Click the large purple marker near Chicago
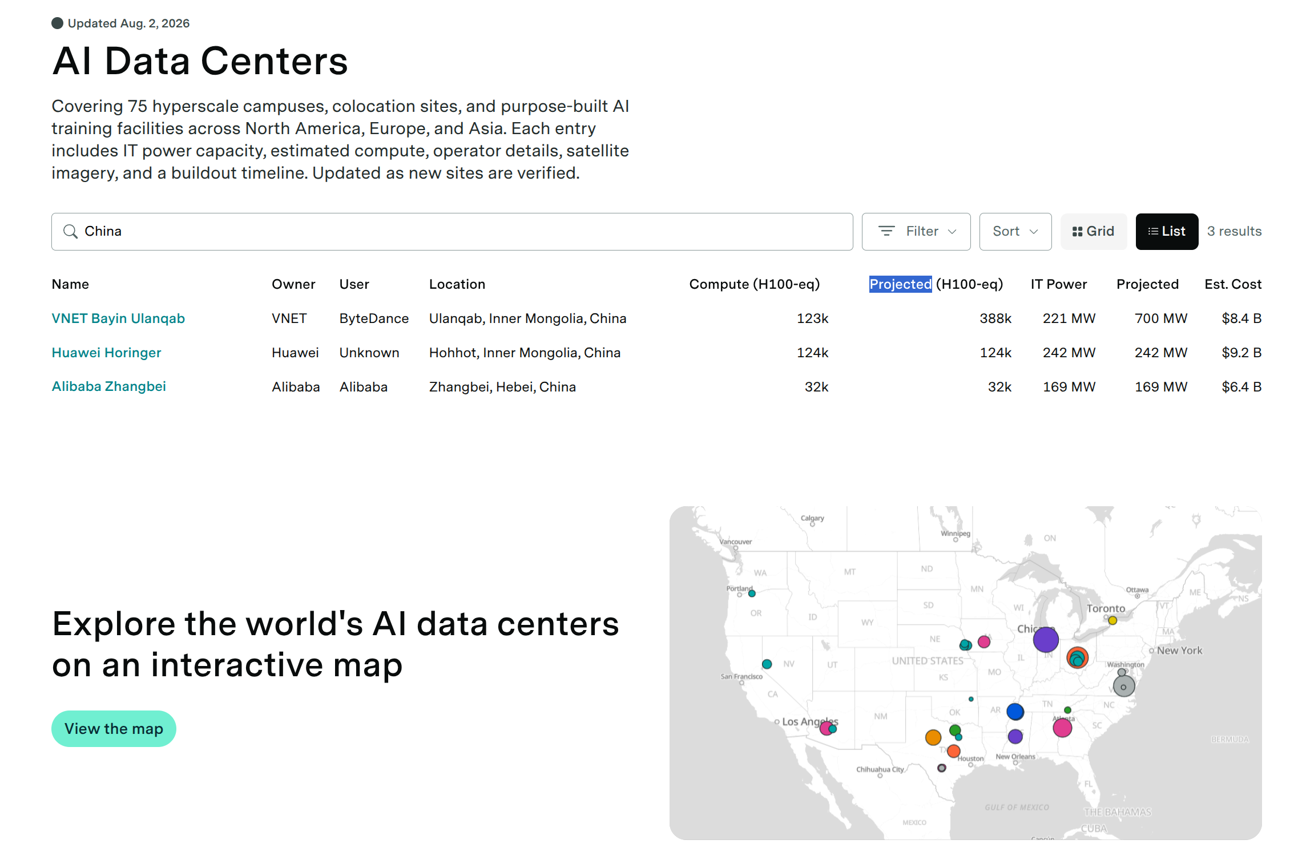The width and height of the screenshot is (1298, 868). (x=1046, y=639)
